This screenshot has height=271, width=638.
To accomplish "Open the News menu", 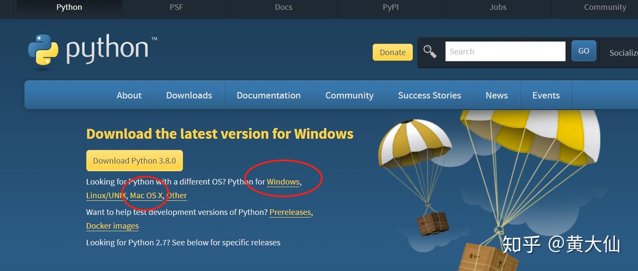I will pyautogui.click(x=497, y=95).
